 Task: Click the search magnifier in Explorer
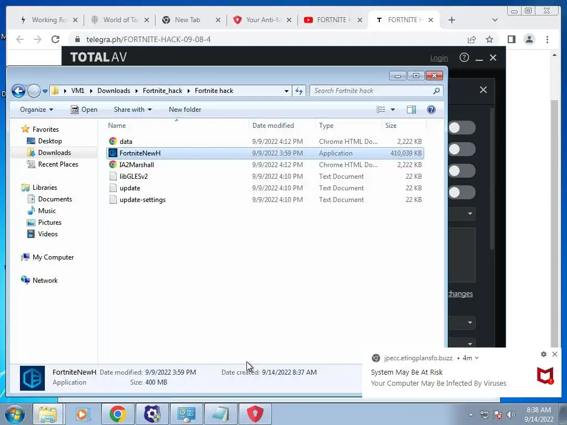click(x=436, y=91)
